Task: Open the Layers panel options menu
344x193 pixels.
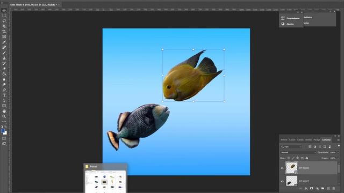Action: tap(338, 140)
